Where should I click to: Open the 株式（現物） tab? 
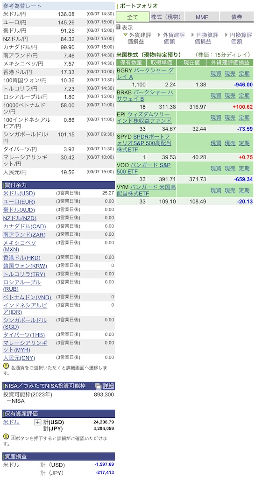coord(167,17)
